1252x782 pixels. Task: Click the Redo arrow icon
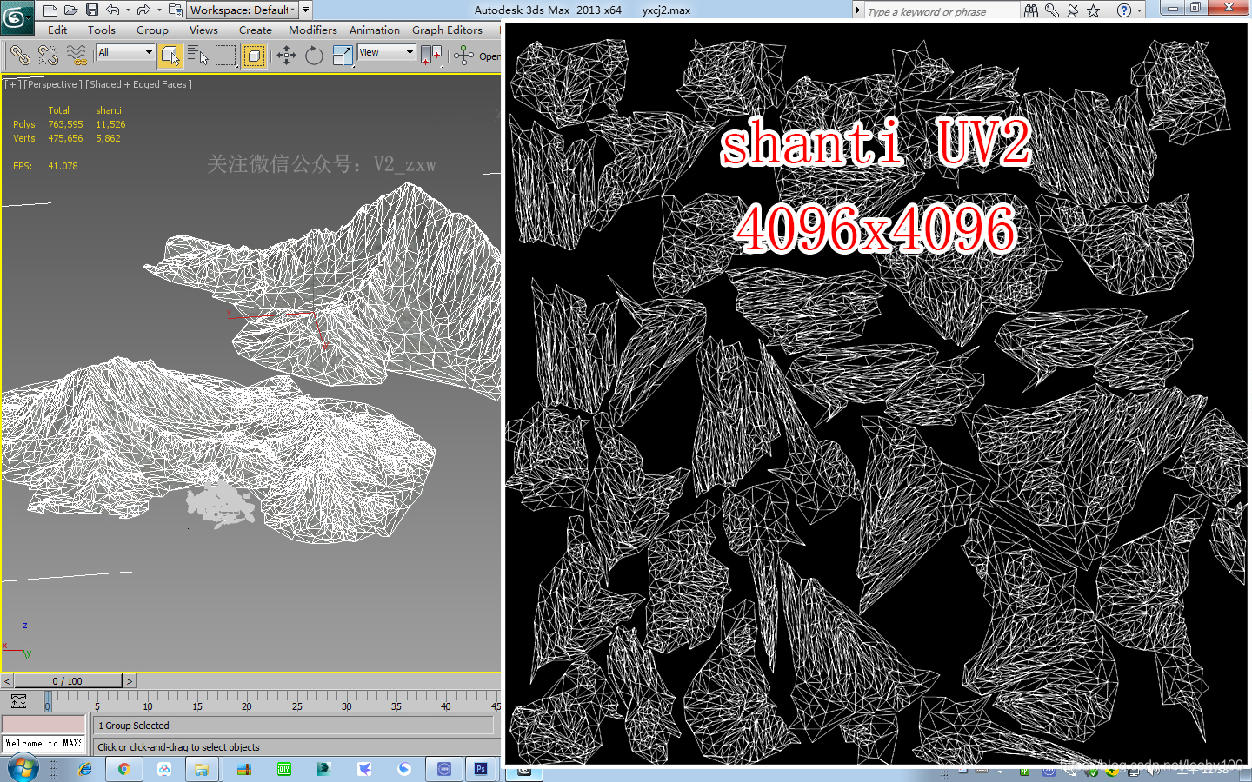(143, 10)
